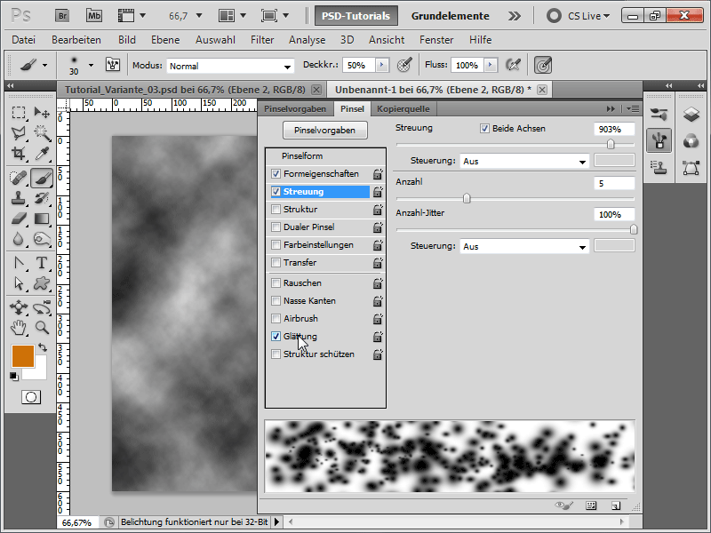Screen dimensions: 711x533
Task: Select the Brush tool in toolbox
Action: pyautogui.click(x=42, y=178)
